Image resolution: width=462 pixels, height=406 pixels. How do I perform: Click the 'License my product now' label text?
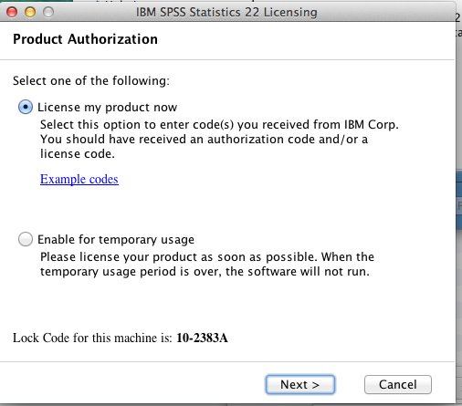pyautogui.click(x=107, y=108)
